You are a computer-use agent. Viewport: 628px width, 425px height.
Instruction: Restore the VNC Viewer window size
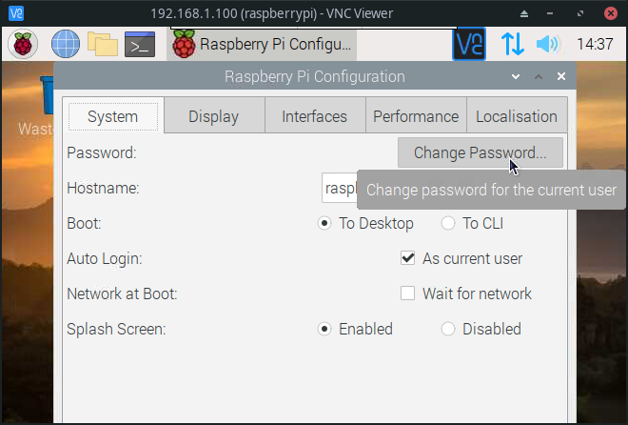point(580,13)
